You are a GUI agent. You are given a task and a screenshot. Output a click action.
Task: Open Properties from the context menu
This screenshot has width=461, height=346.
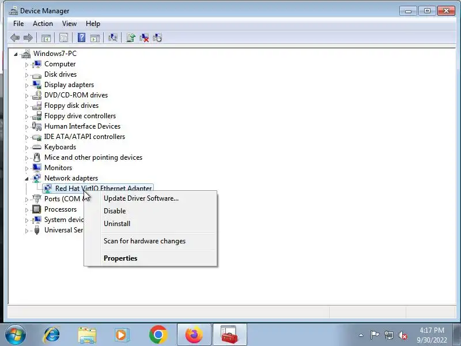[x=150, y=258]
